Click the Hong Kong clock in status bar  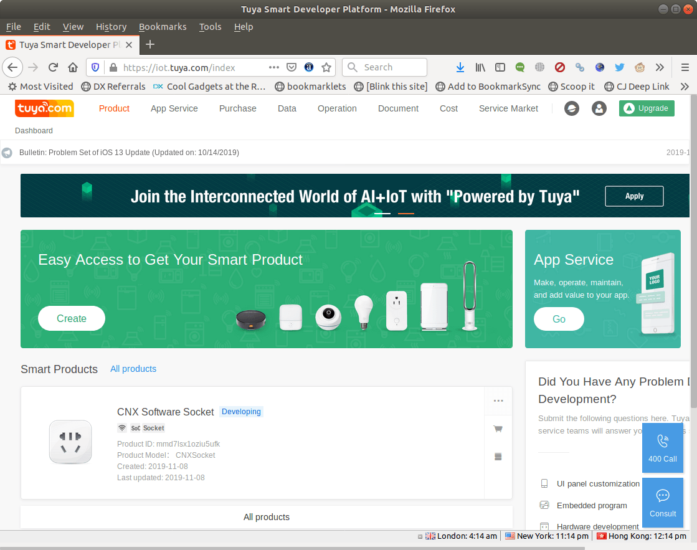[642, 536]
